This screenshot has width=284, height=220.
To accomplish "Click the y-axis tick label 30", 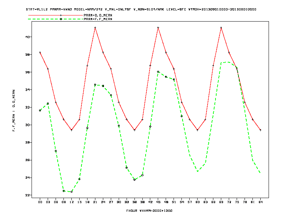I will (x=27, y=125).
